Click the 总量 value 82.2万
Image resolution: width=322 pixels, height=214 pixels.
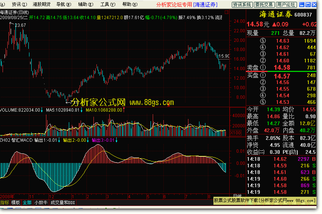pyautogui.click(x=307, y=33)
